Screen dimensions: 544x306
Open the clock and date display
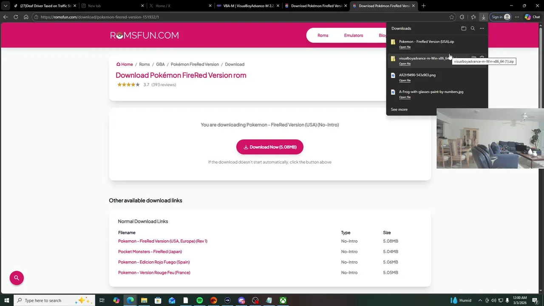pyautogui.click(x=520, y=300)
